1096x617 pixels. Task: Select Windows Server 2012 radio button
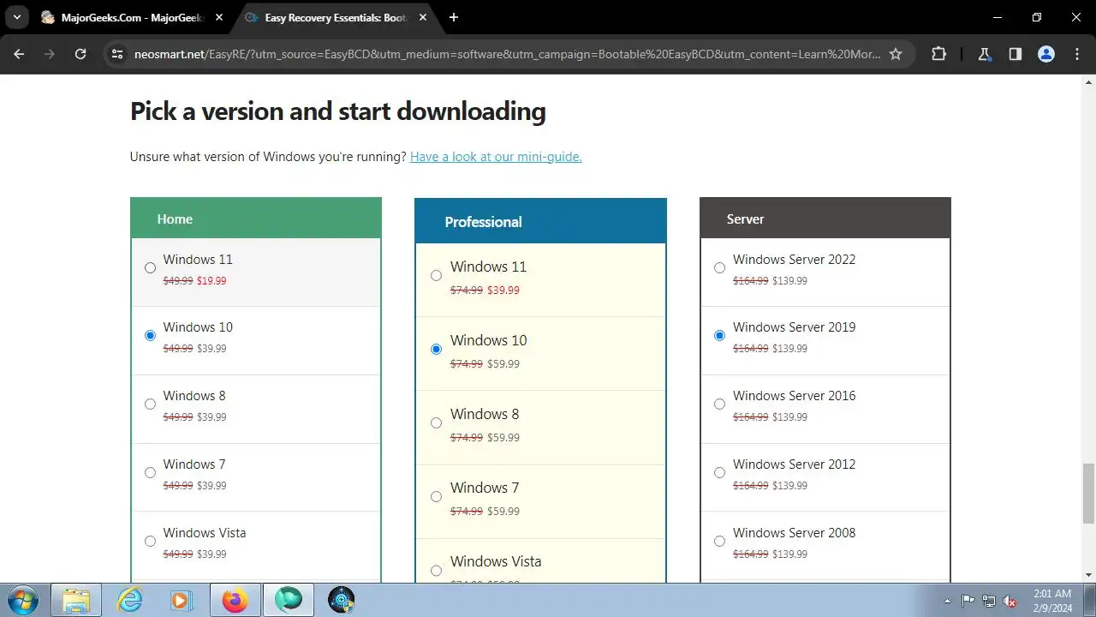coord(720,472)
